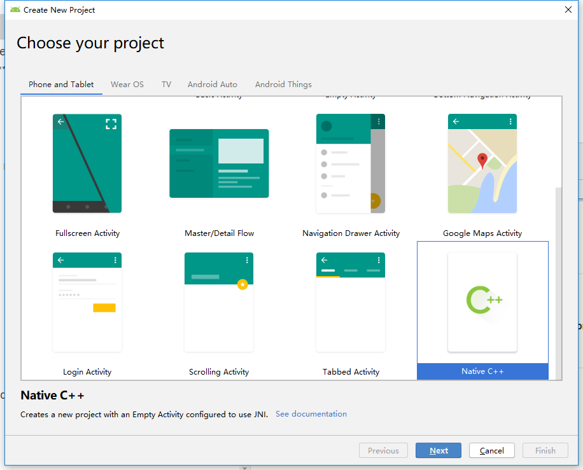
Task: Choose the Master/Detail Flow template image
Action: (219, 163)
